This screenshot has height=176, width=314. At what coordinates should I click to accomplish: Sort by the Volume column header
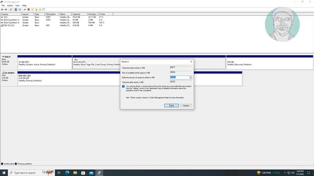(x=11, y=14)
